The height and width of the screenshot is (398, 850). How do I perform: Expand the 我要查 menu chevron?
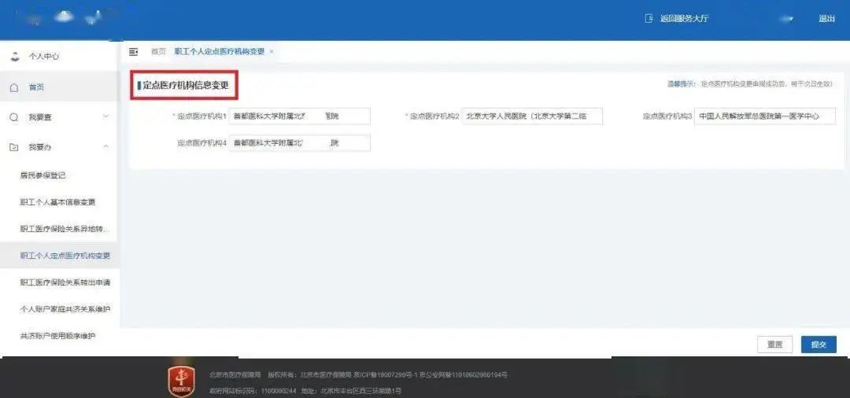tap(106, 117)
